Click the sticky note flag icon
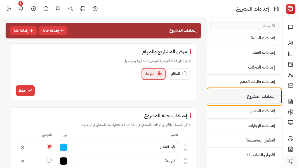The image size is (299, 168). (58, 9)
